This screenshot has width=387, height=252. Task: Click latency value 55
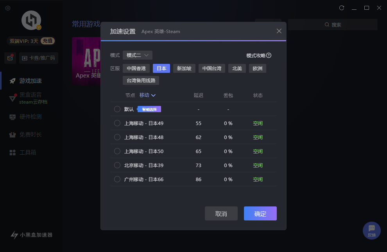[x=199, y=123]
